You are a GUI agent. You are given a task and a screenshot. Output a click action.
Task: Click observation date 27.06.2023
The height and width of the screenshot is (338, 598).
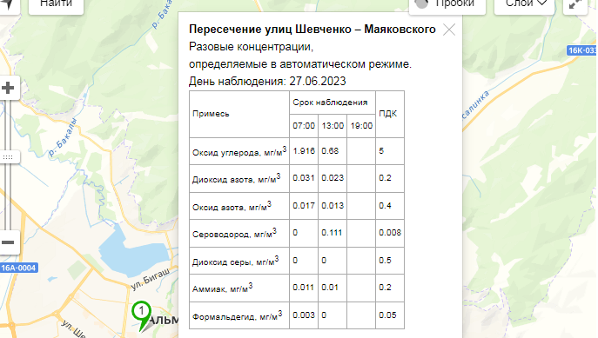click(x=318, y=81)
